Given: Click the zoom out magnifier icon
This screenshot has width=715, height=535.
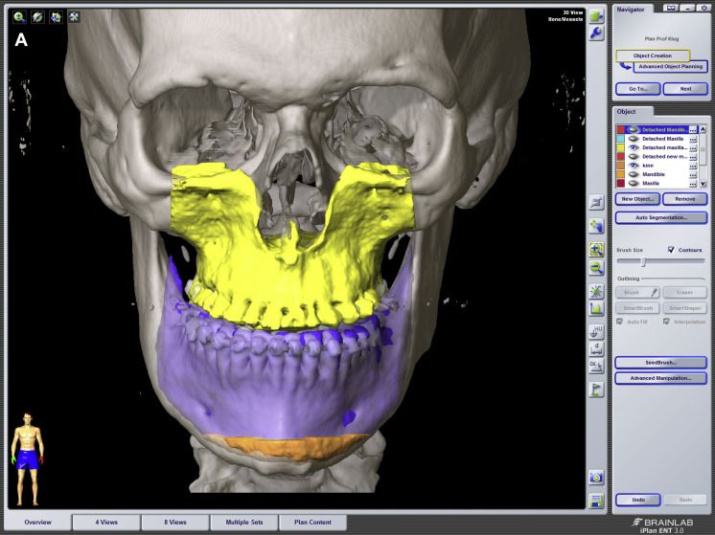Looking at the screenshot, I should pyautogui.click(x=596, y=268).
